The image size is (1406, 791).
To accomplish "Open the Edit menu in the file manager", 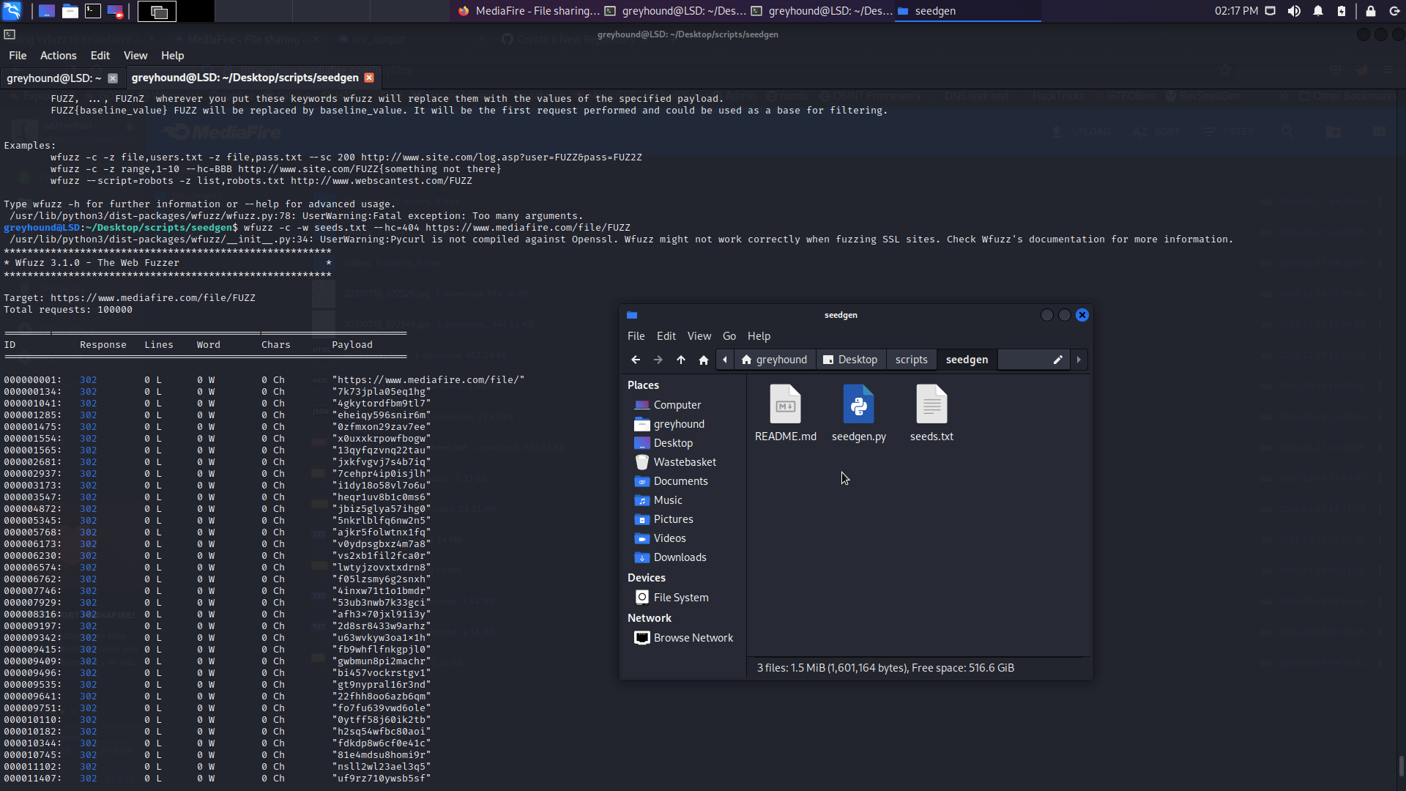I will pyautogui.click(x=666, y=335).
